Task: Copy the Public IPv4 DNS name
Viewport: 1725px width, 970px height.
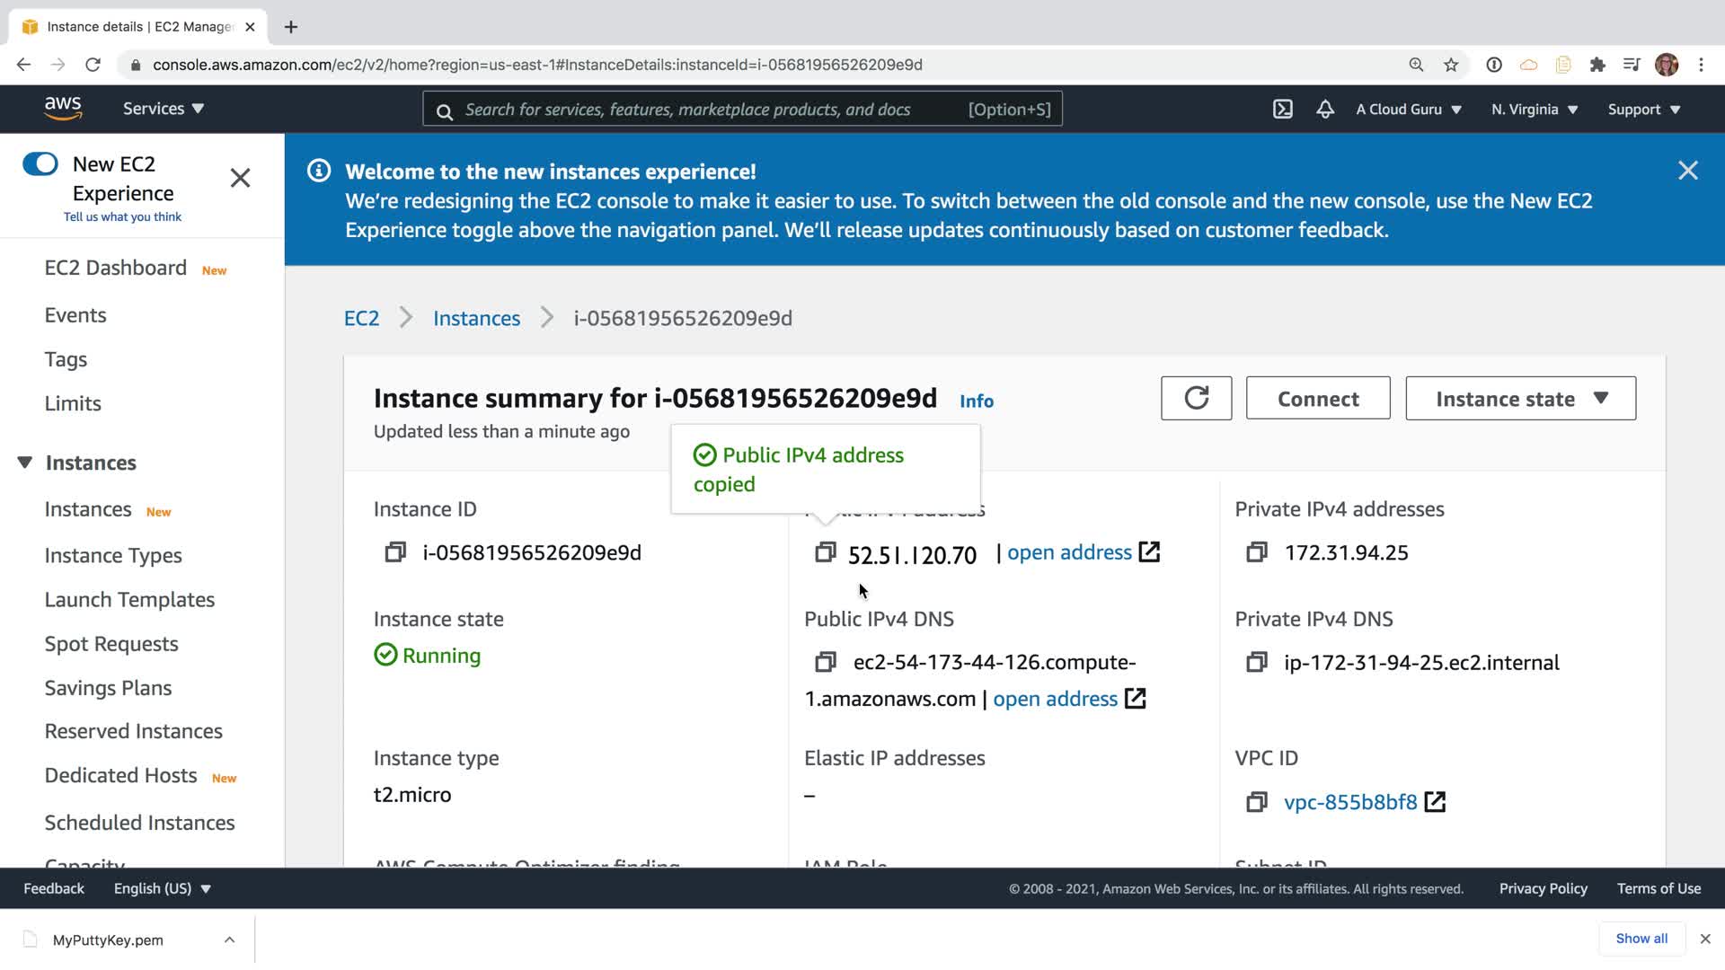Action: (825, 662)
